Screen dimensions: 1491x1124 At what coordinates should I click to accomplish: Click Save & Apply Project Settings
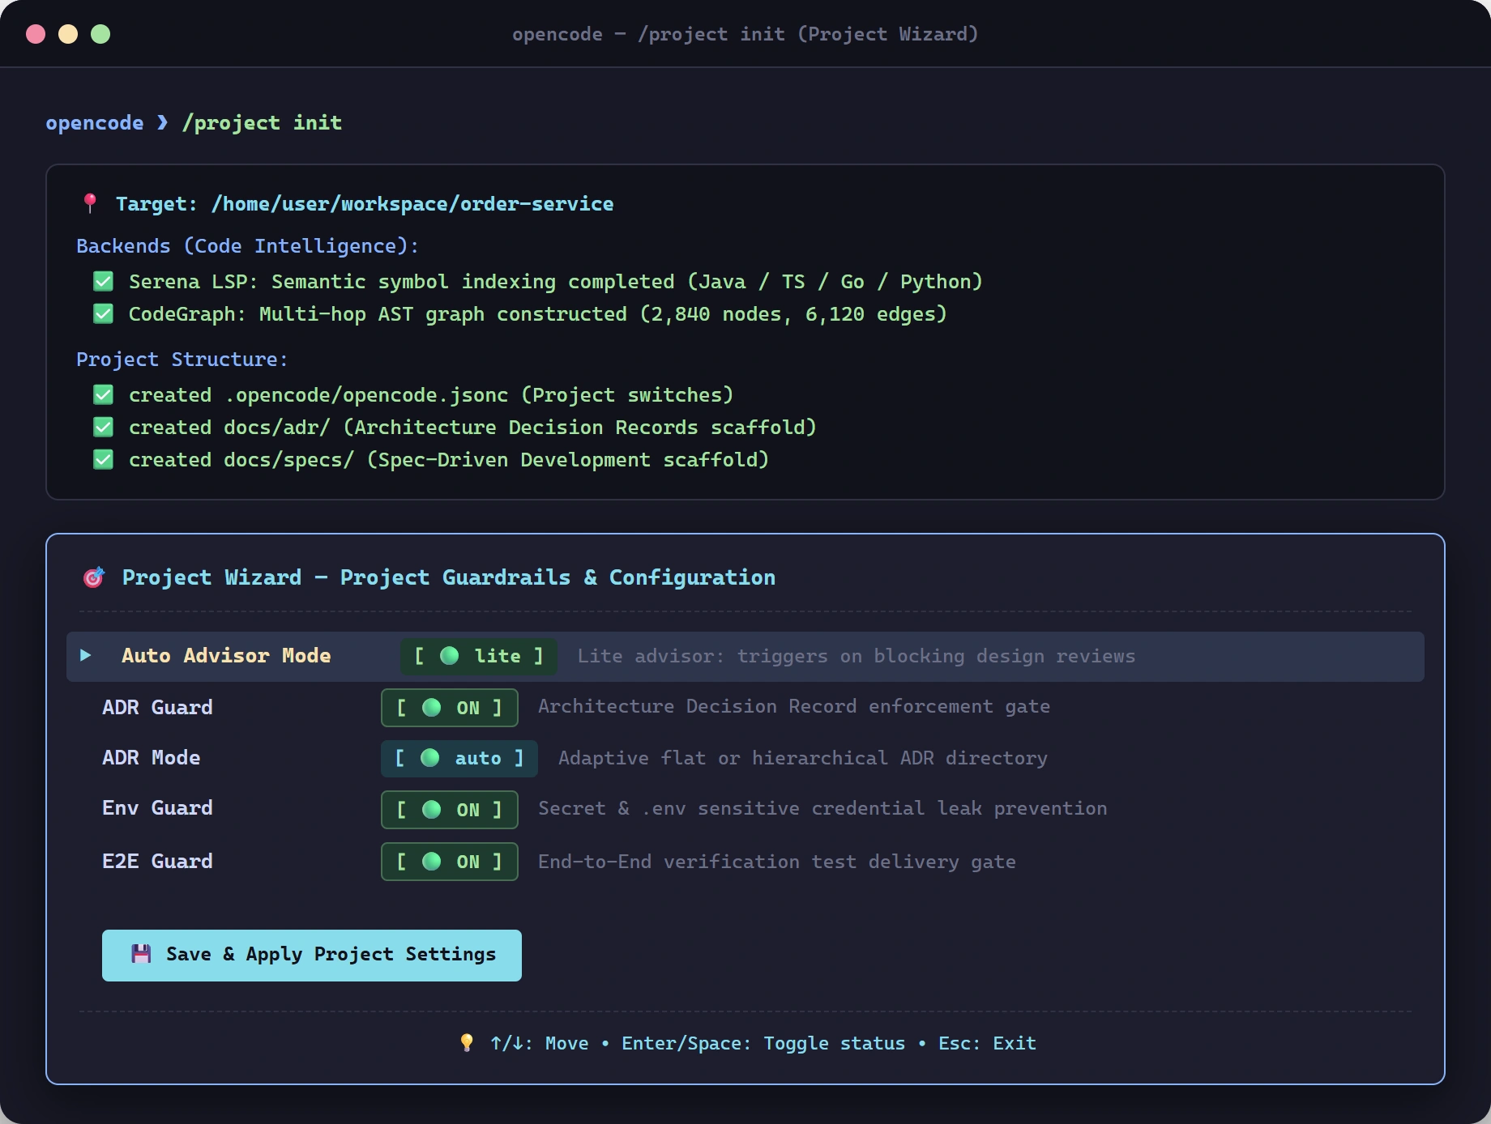312,956
